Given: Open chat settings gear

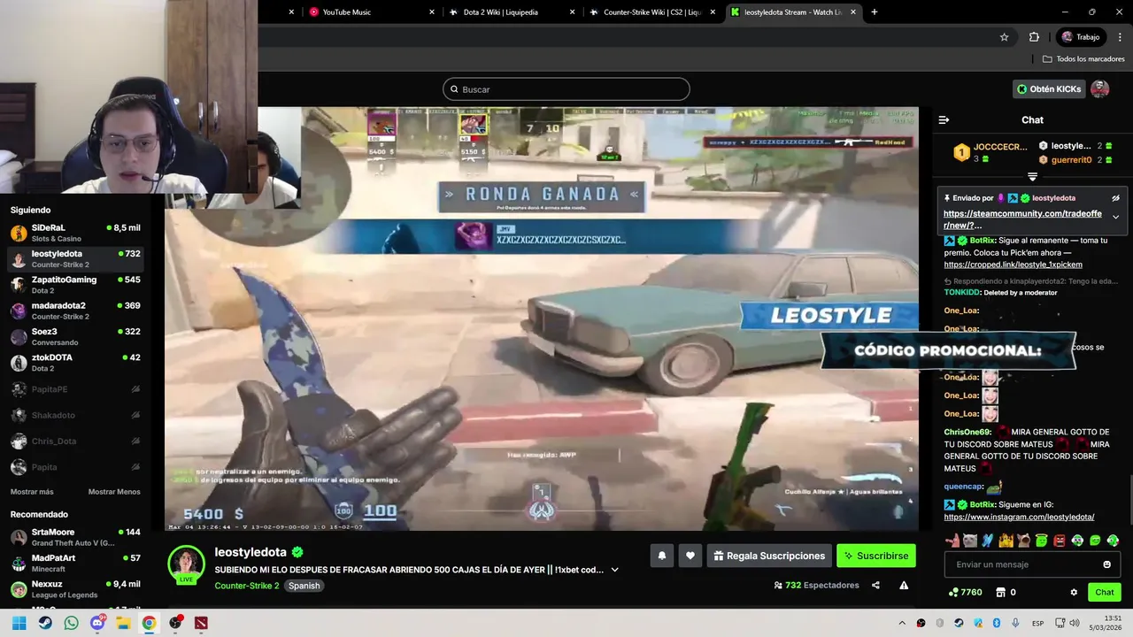Looking at the screenshot, I should pos(1074,592).
